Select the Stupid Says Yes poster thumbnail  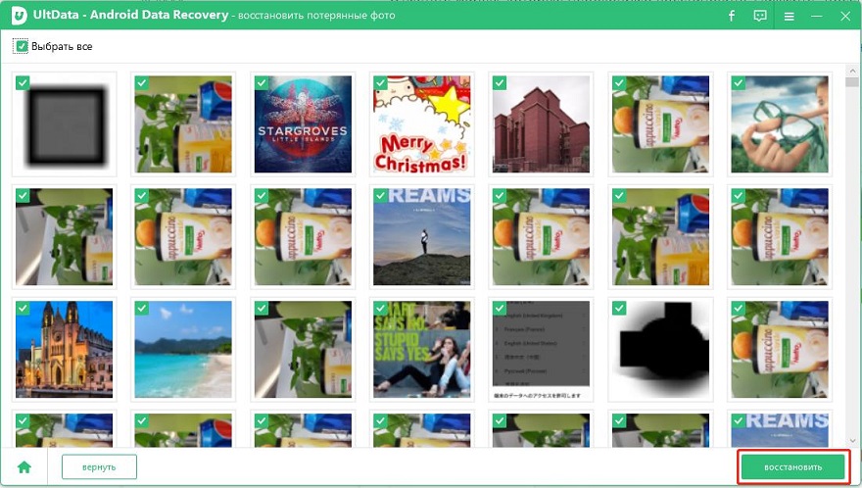pyautogui.click(x=421, y=350)
